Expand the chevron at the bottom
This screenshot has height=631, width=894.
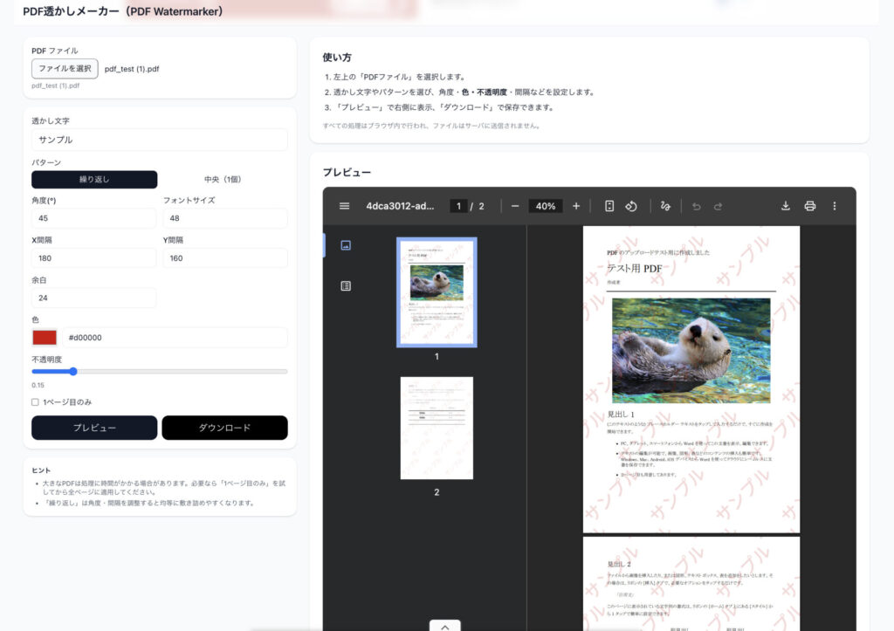point(444,626)
